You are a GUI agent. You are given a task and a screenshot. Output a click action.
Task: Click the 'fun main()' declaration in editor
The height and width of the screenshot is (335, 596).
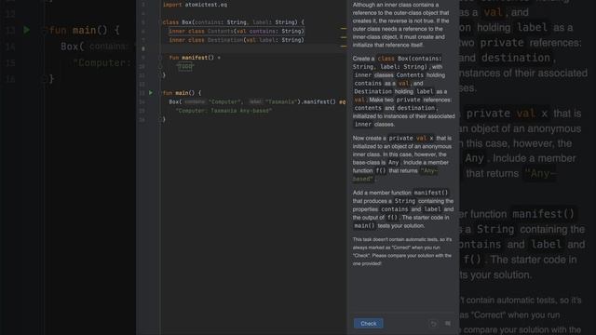(183, 93)
